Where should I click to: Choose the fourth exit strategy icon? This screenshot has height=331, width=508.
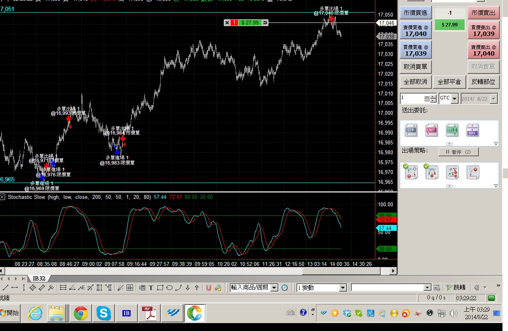click(x=473, y=172)
